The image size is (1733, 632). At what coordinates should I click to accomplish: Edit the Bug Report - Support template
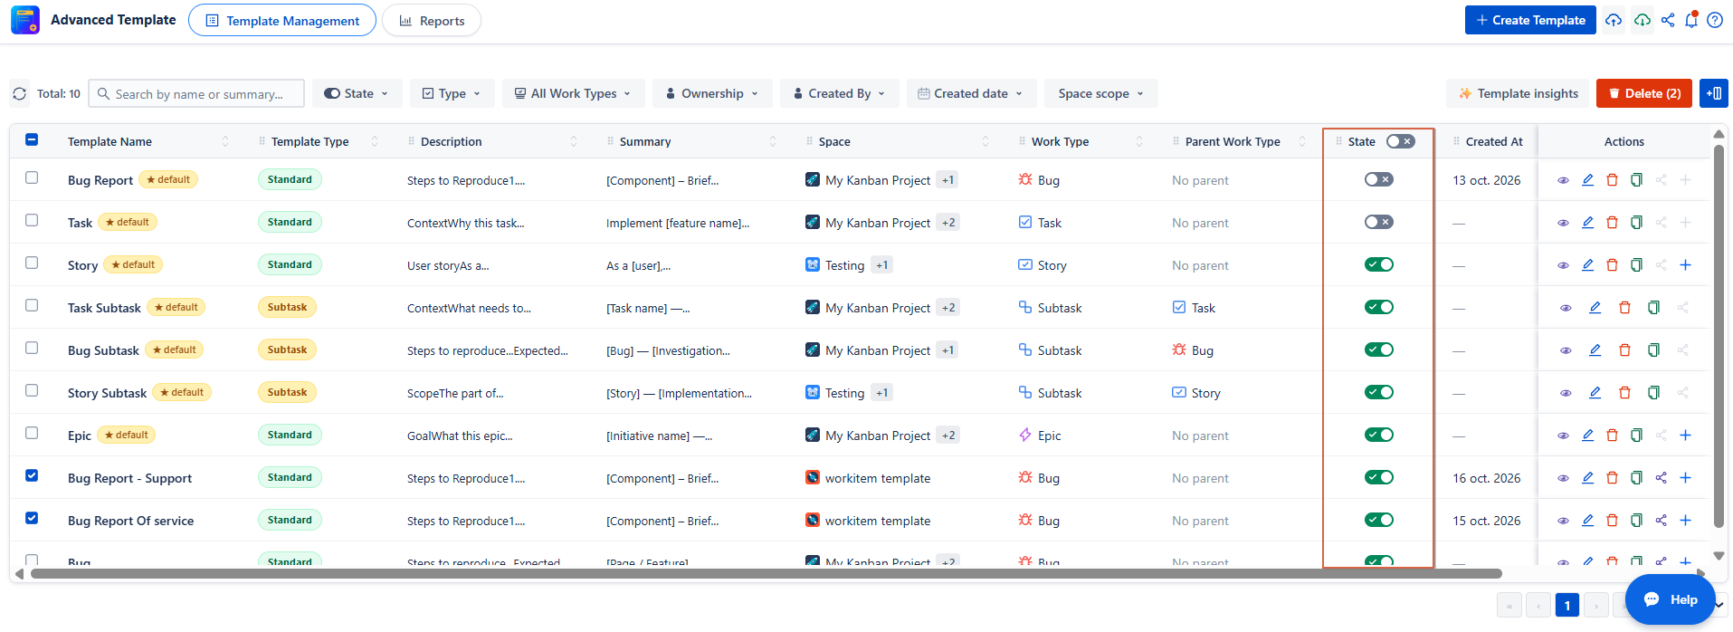(x=1587, y=478)
